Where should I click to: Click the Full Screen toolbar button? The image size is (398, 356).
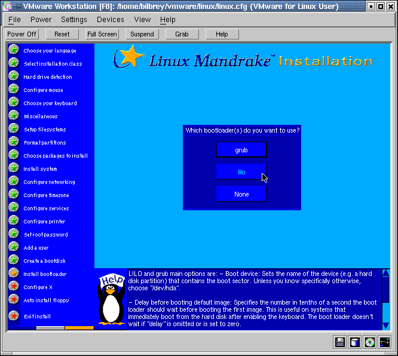tap(102, 34)
